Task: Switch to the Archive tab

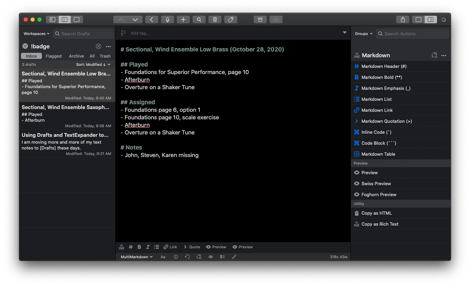Action: click(x=76, y=56)
